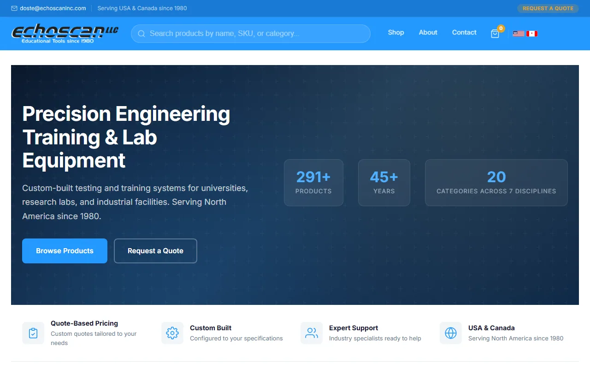Click the 291+ Products stat card
This screenshot has width=590, height=369.
[313, 183]
